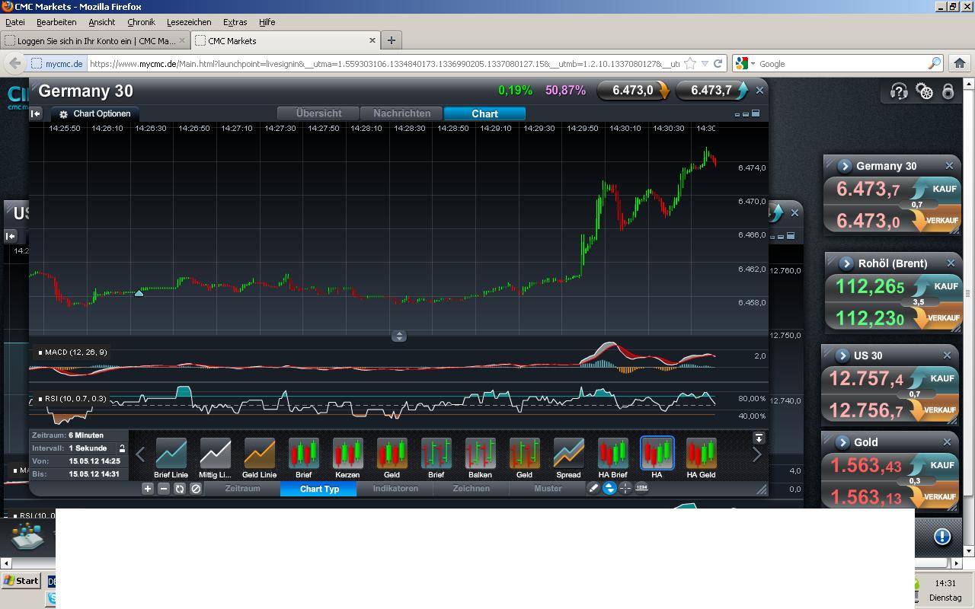
Task: Buy Germany 30 via KAUF in watchlist
Action: tap(936, 189)
